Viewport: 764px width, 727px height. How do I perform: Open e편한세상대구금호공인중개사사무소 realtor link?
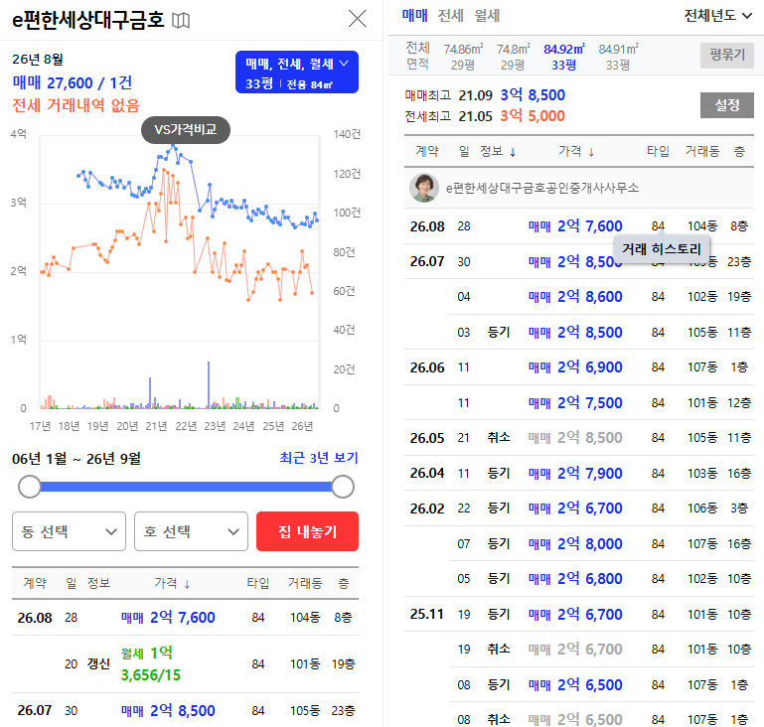(542, 188)
